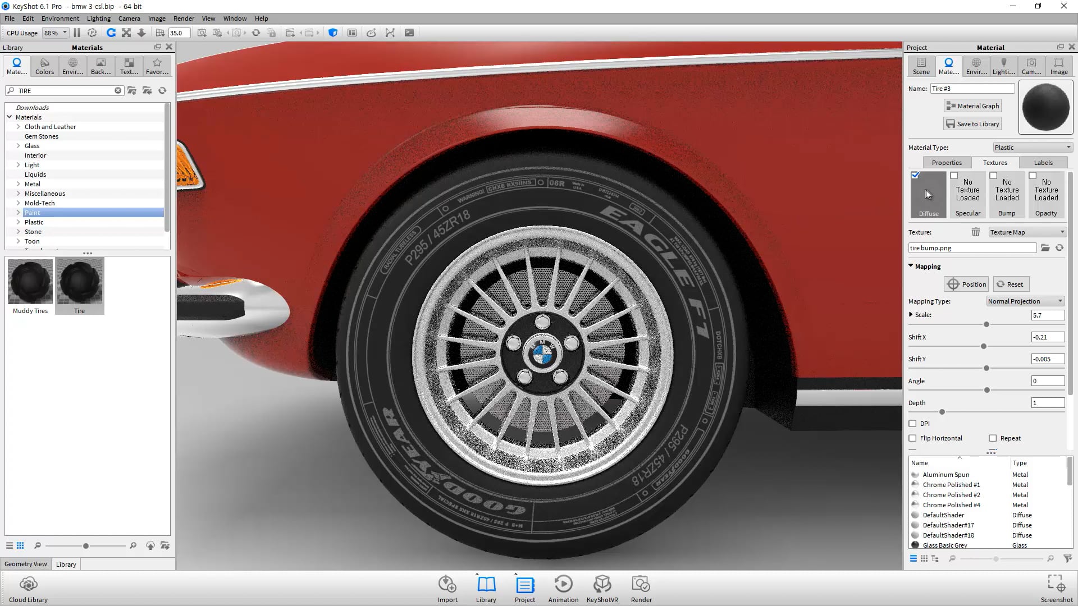Open the Material Type dropdown
Image resolution: width=1078 pixels, height=606 pixels.
click(x=1033, y=148)
